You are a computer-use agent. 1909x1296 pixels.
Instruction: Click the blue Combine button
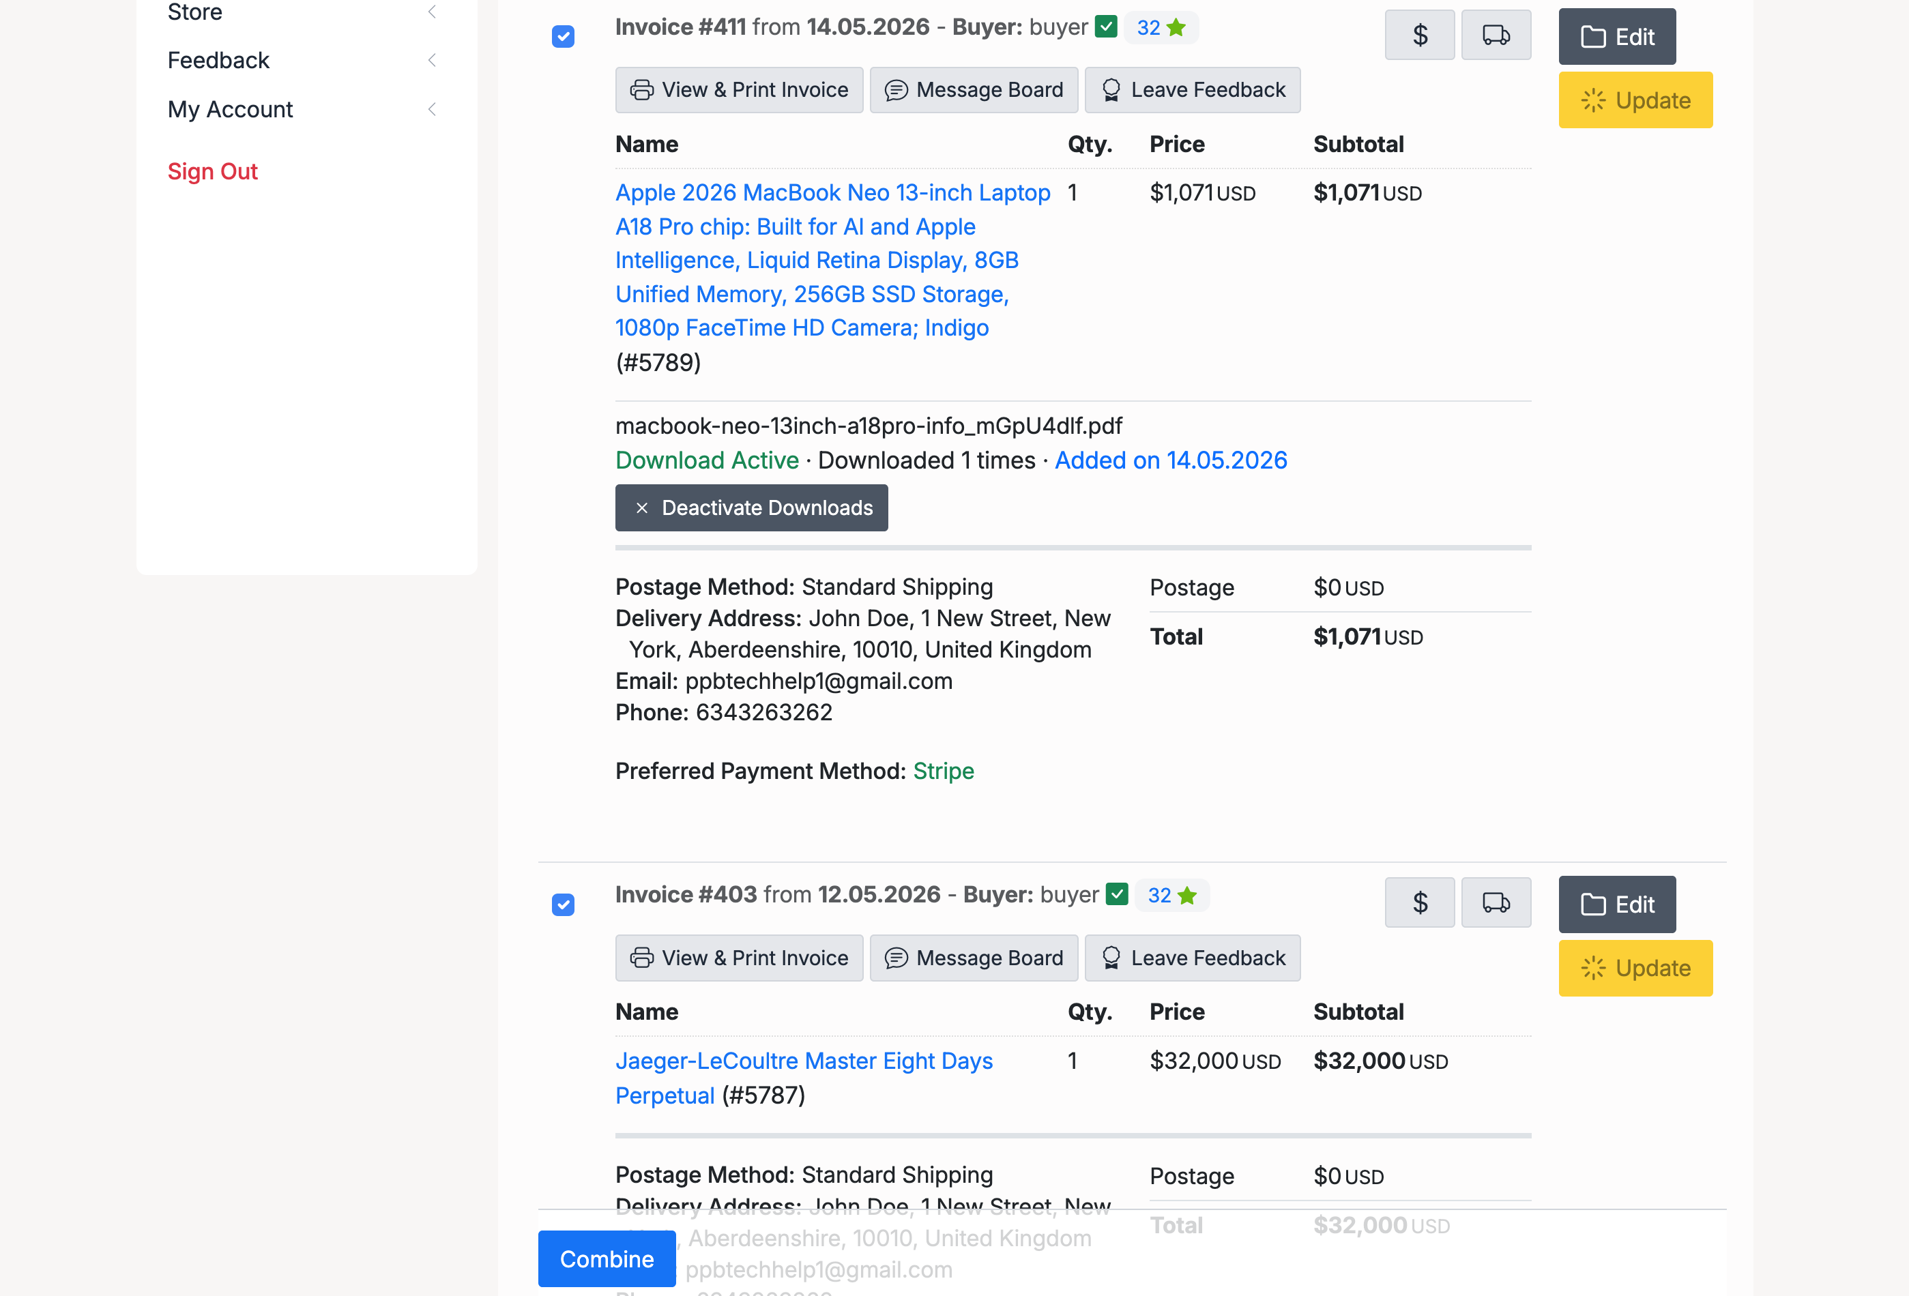607,1258
